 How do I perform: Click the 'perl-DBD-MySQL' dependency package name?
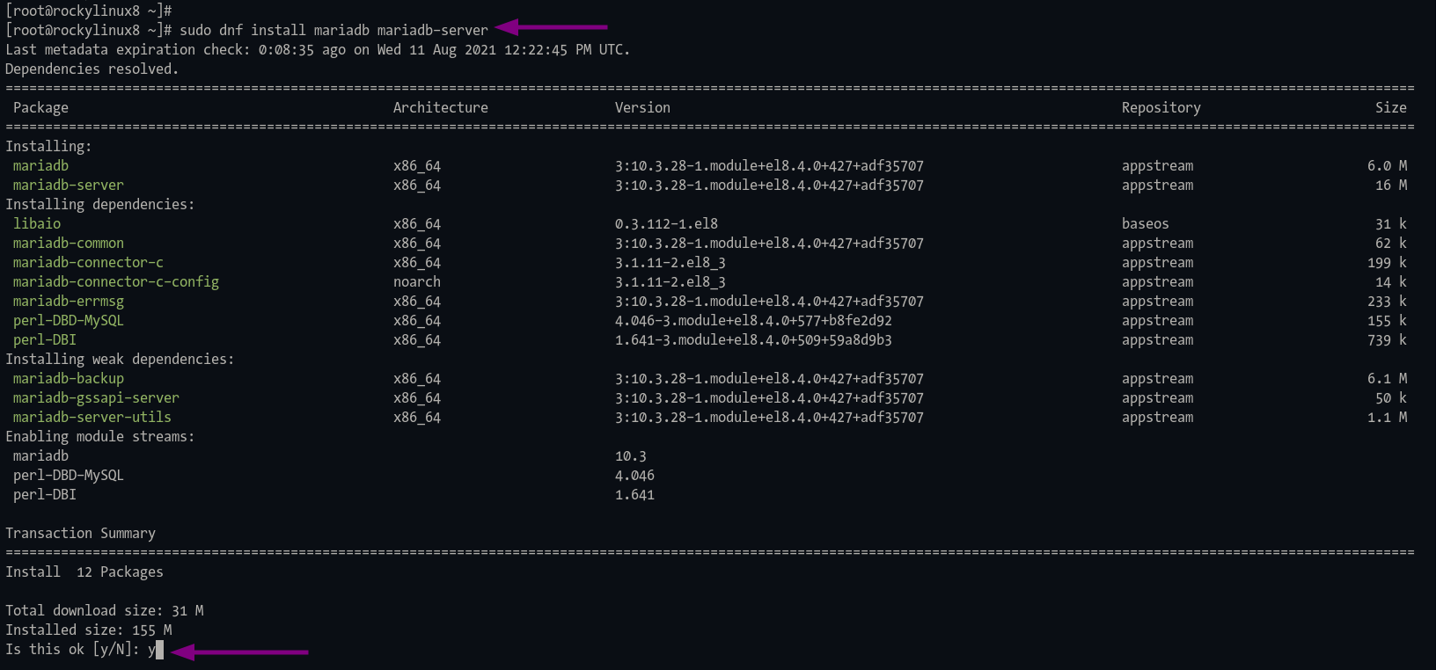[69, 320]
